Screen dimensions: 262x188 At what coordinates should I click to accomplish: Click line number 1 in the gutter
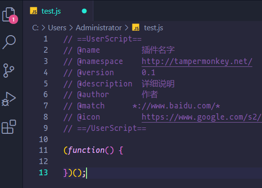(x=45, y=39)
